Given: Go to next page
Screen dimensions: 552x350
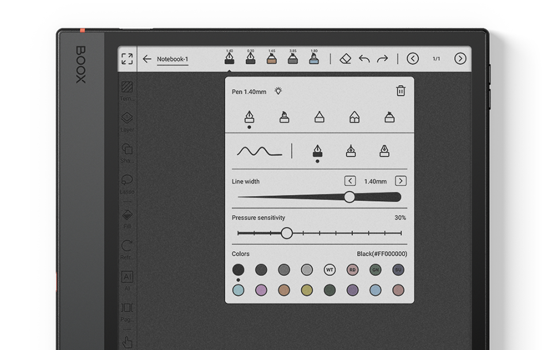Looking at the screenshot, I should pos(460,59).
